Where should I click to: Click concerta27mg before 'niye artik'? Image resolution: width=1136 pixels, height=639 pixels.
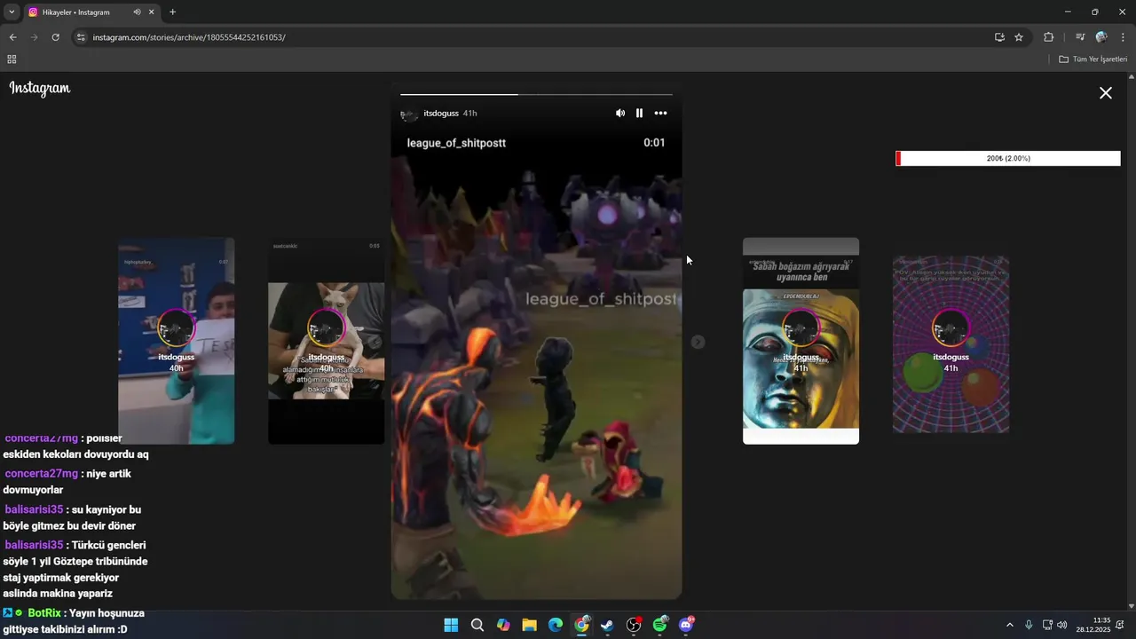point(41,474)
